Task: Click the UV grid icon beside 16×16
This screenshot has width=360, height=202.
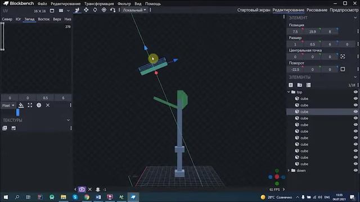Action: [x=61, y=11]
